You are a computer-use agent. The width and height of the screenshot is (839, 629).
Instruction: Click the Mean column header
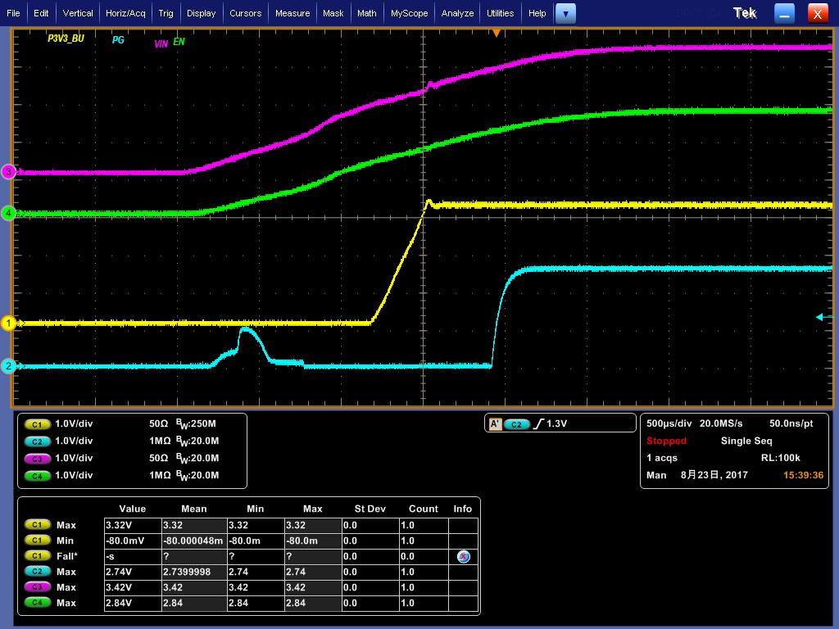click(x=193, y=509)
